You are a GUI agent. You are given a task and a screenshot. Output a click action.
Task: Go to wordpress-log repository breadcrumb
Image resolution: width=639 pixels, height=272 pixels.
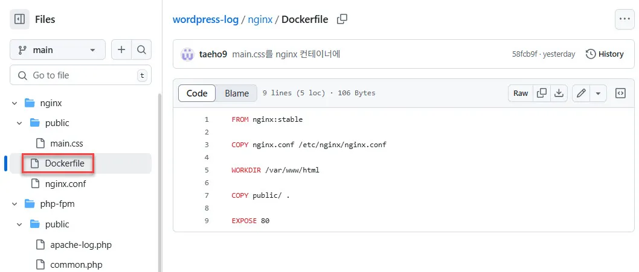click(205, 19)
